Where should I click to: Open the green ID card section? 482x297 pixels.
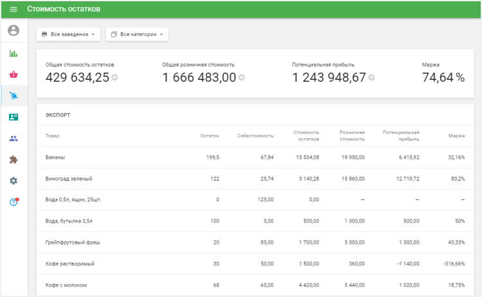[13, 117]
